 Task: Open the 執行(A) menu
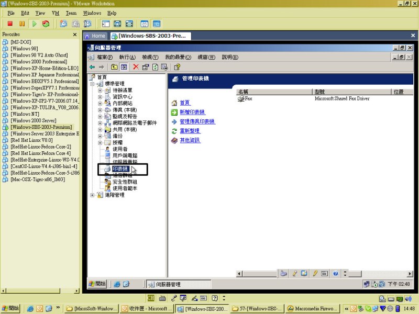tap(127, 57)
